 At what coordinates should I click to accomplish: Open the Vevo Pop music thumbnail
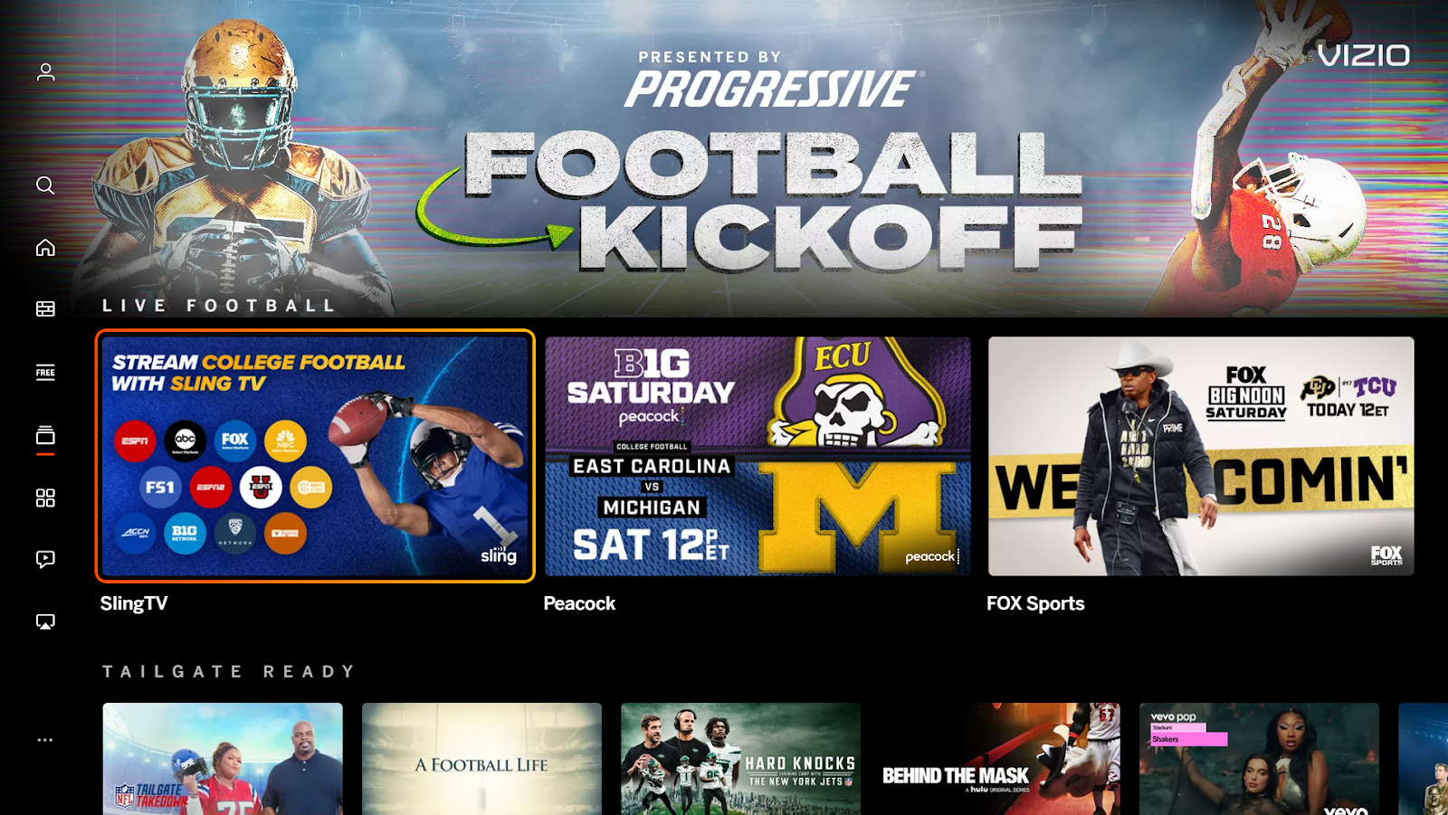[1259, 759]
